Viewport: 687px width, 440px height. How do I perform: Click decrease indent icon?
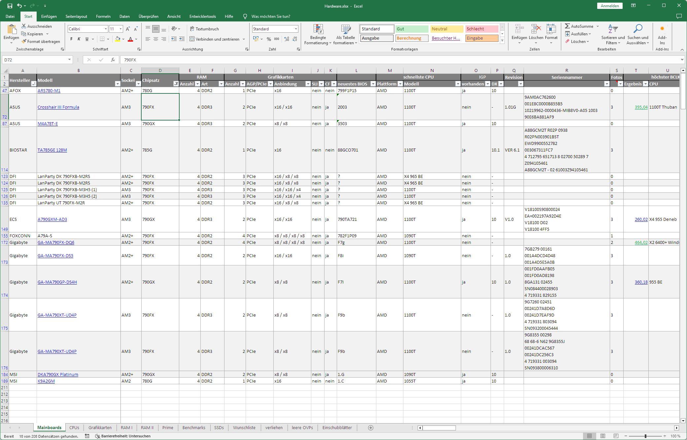pos(174,39)
